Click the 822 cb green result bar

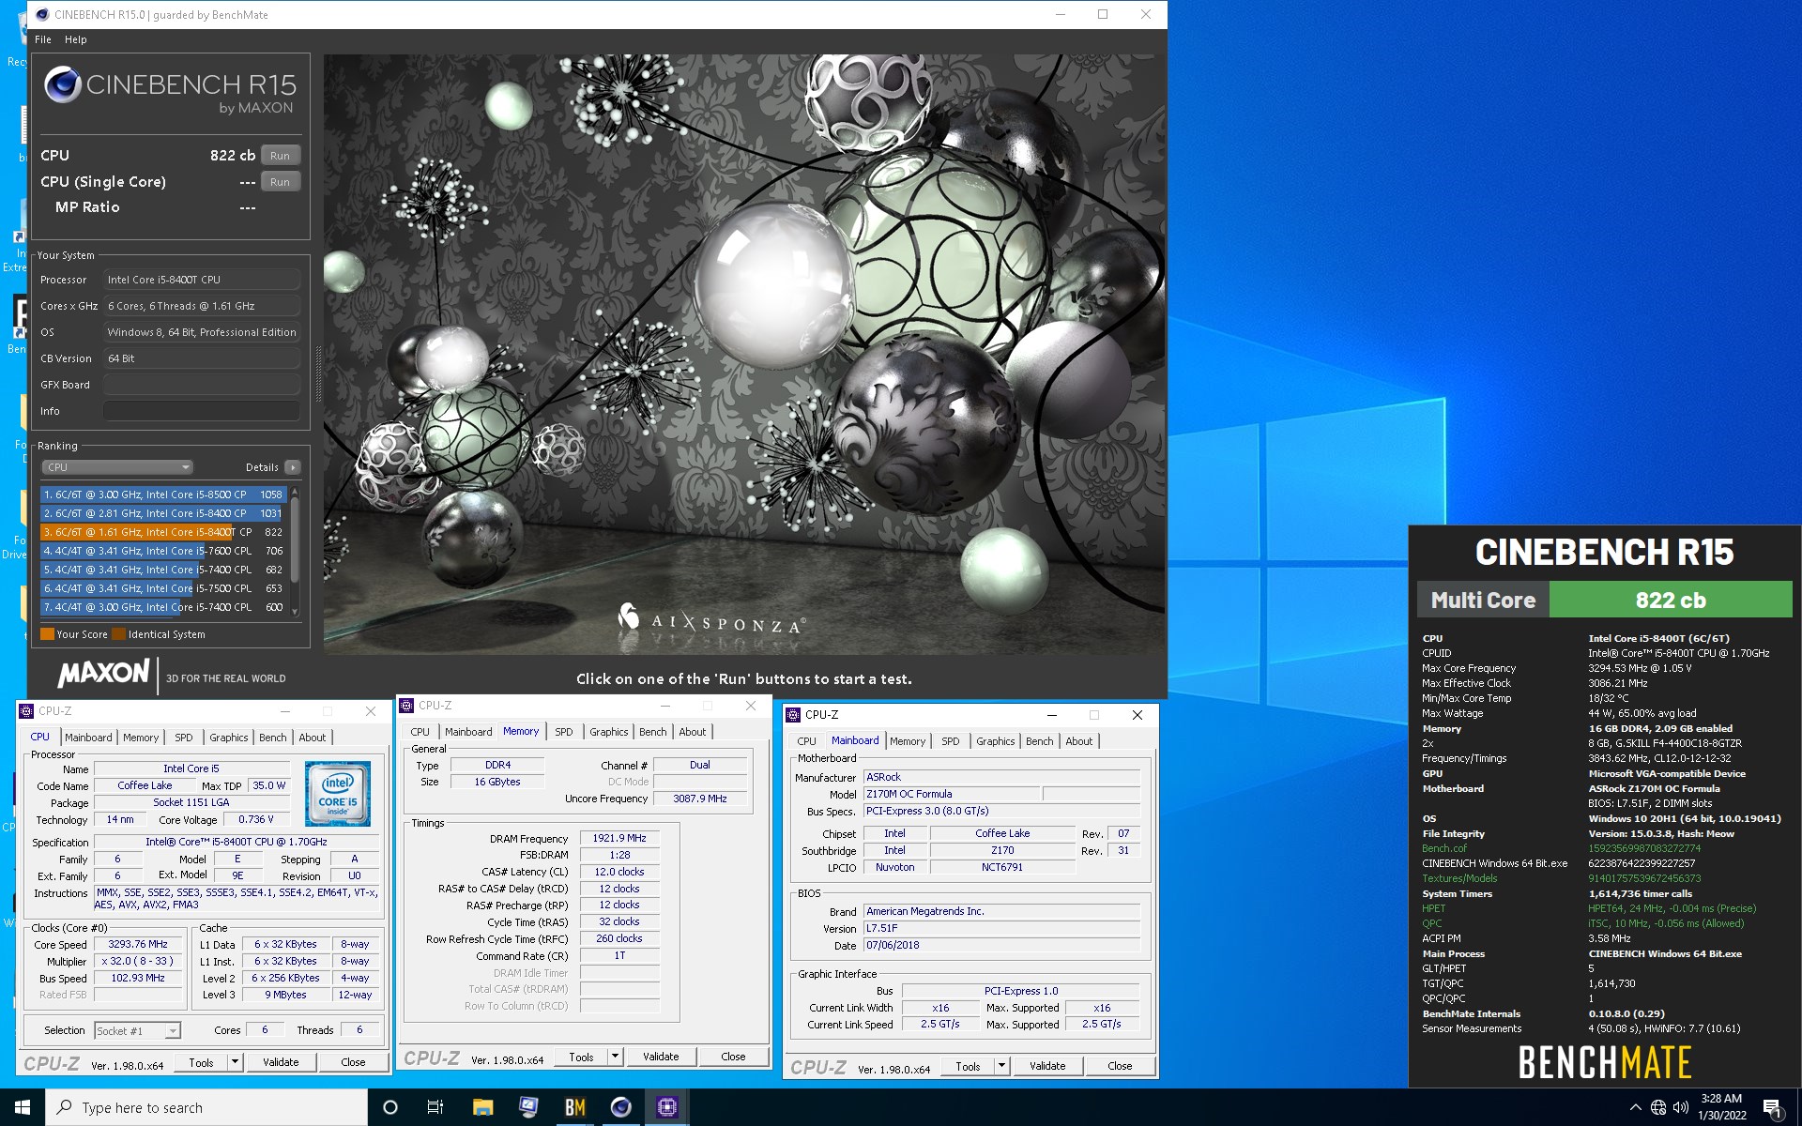[1671, 600]
